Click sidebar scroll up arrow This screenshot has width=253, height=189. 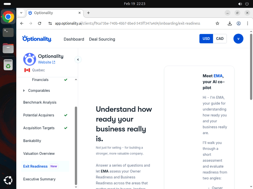tap(76, 79)
